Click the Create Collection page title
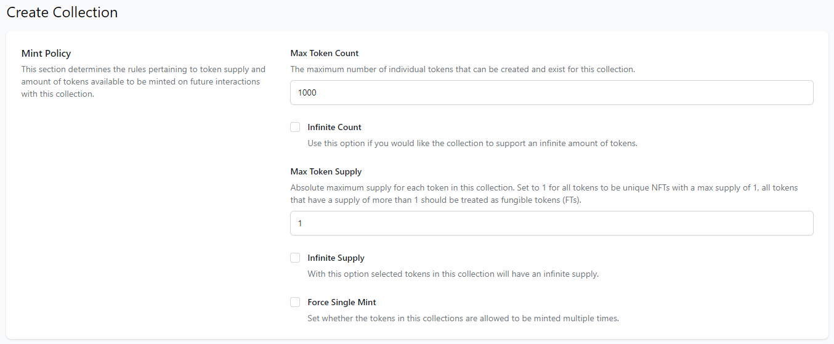 62,12
